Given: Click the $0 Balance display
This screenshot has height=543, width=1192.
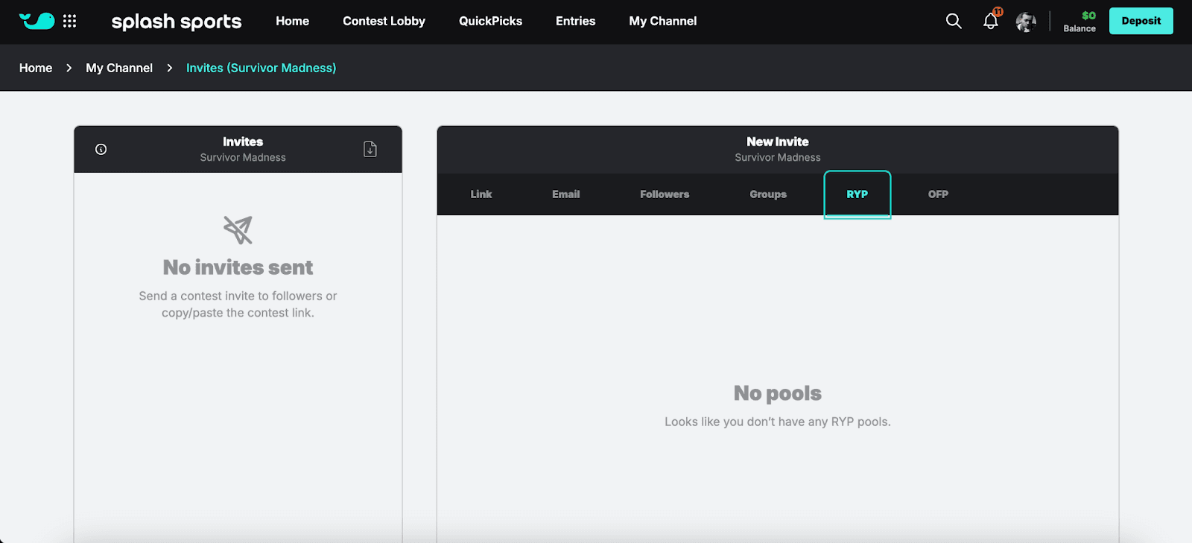Looking at the screenshot, I should [1080, 22].
